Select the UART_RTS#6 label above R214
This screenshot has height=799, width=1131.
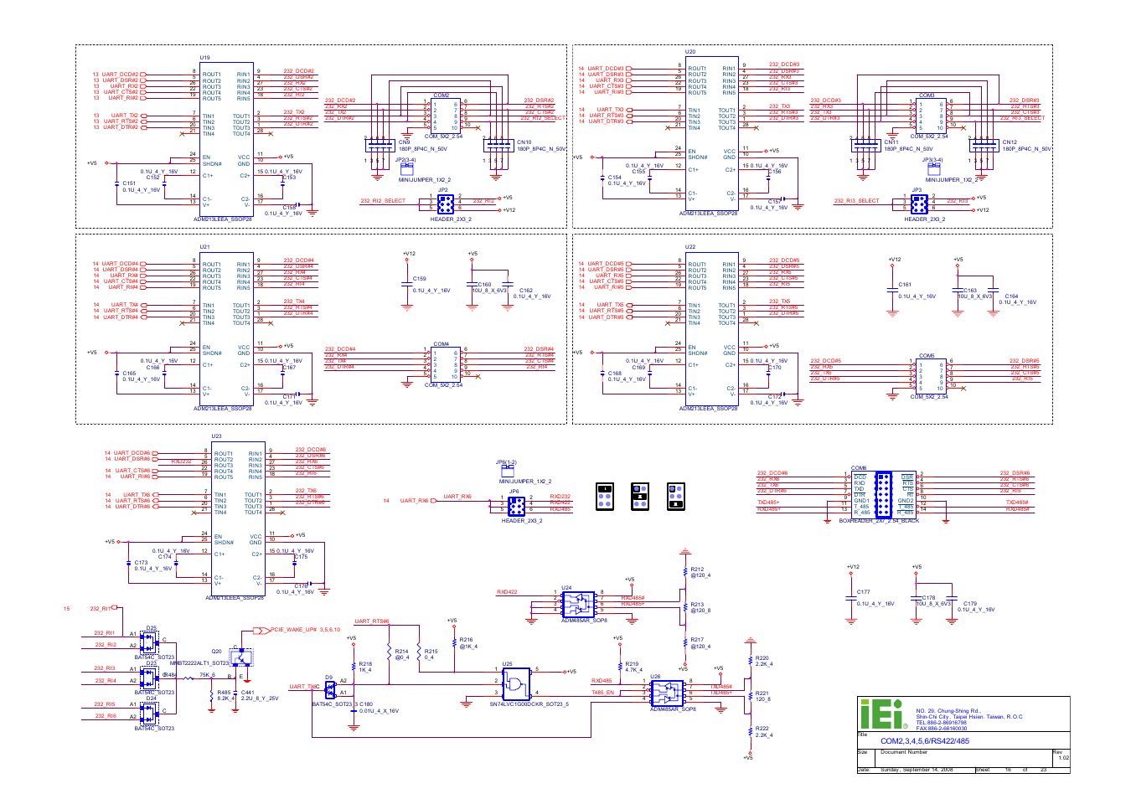coord(372,621)
